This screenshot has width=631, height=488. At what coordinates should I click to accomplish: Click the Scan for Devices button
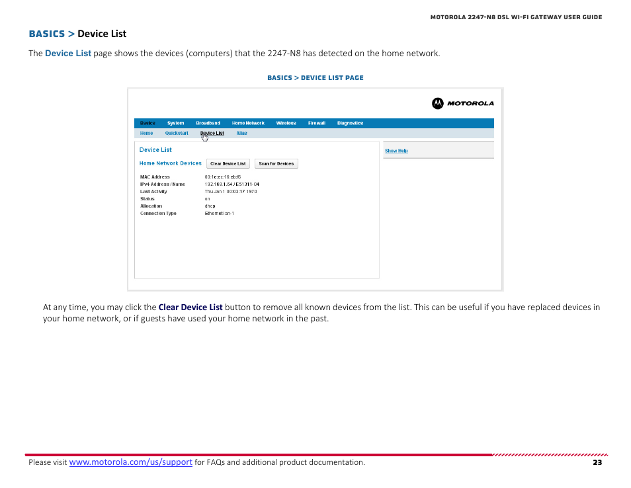[276, 164]
